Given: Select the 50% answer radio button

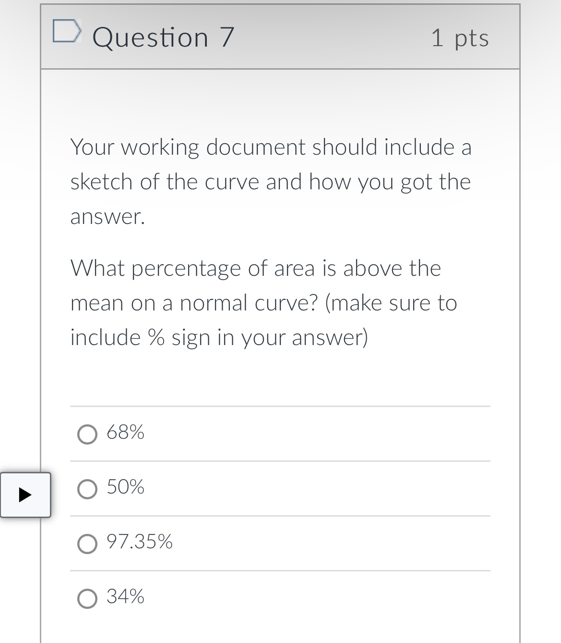Looking at the screenshot, I should tap(87, 488).
